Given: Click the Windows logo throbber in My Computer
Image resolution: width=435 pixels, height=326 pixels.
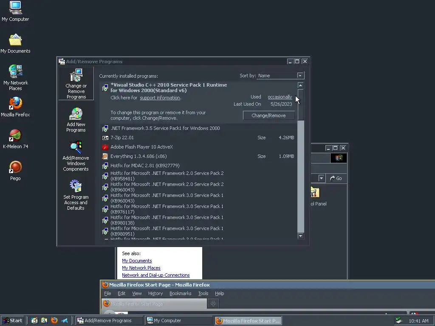Looking at the screenshot, I should [339, 158].
